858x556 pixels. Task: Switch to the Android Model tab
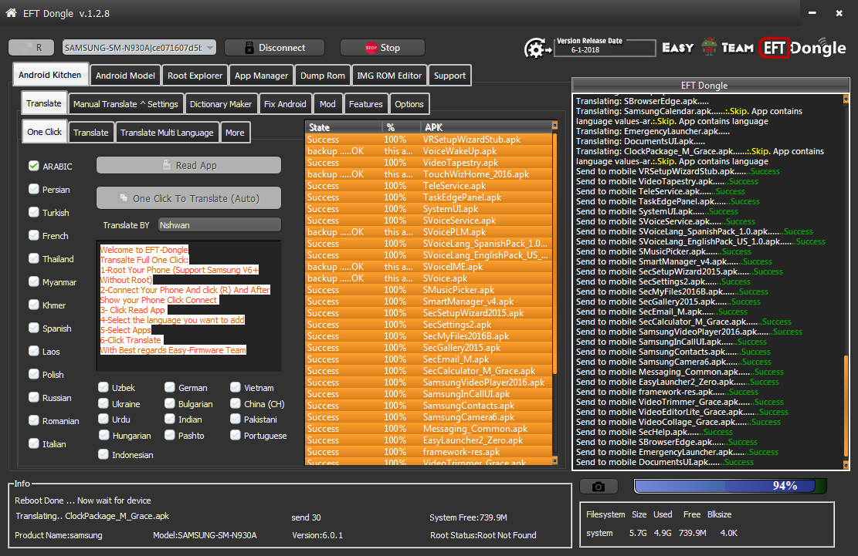(x=125, y=76)
